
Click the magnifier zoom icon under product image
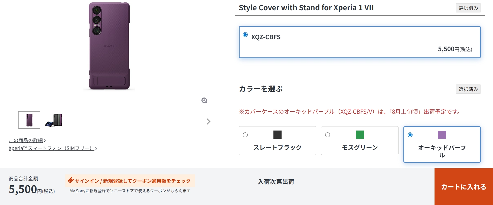204,100
